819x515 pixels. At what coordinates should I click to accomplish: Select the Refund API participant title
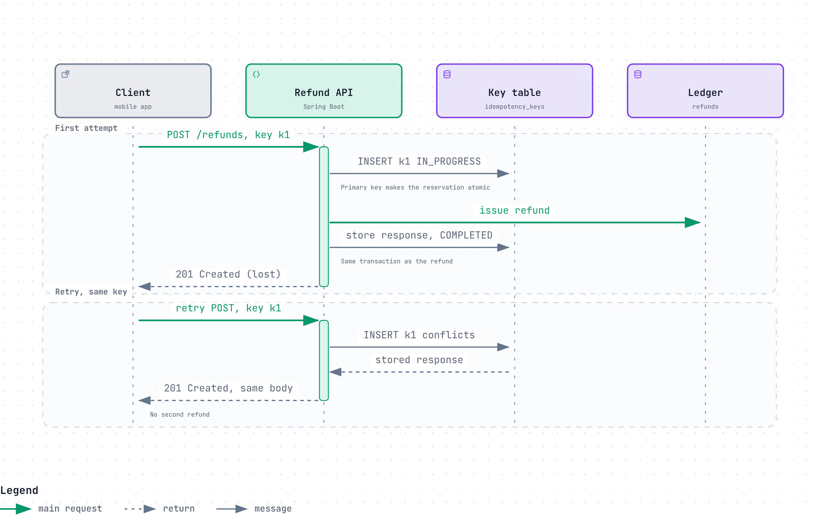[x=324, y=93]
